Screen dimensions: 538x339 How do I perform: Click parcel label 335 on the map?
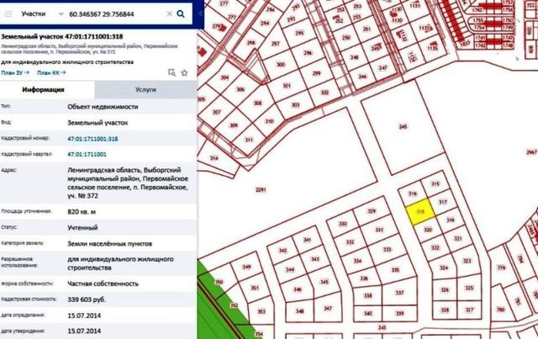(395, 270)
